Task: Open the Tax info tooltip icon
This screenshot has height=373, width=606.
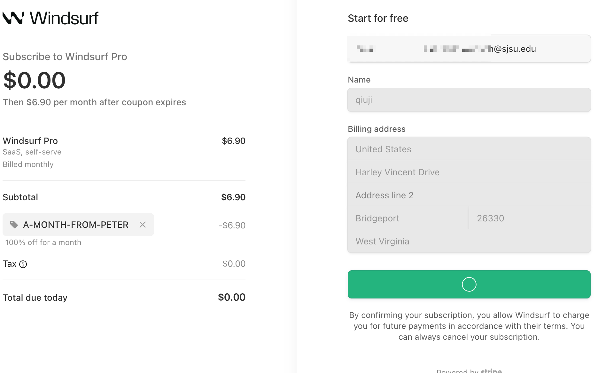Action: (23, 264)
